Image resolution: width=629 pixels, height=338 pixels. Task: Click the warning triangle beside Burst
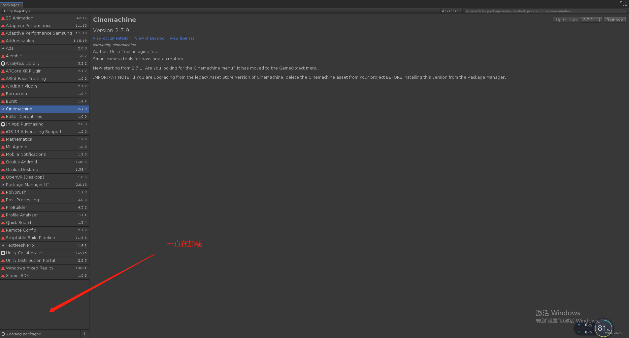click(x=3, y=101)
